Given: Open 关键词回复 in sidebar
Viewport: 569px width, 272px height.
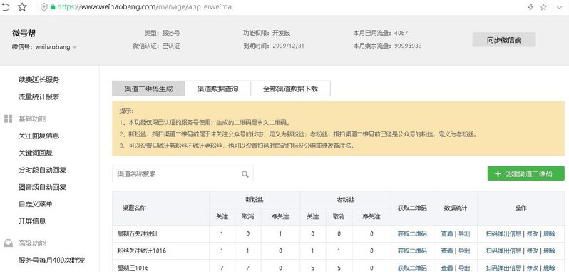Looking at the screenshot, I should [x=36, y=153].
